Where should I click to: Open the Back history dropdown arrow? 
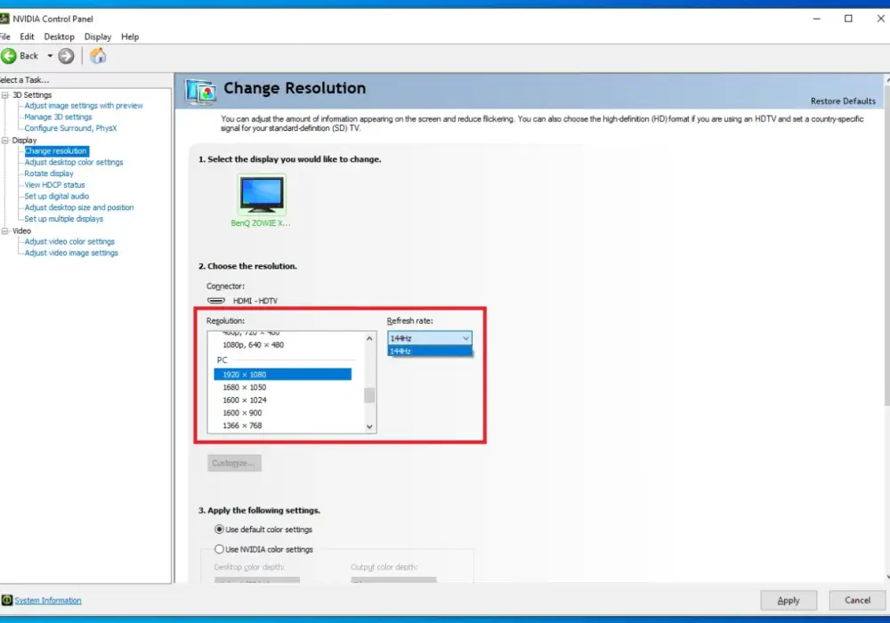pyautogui.click(x=50, y=55)
